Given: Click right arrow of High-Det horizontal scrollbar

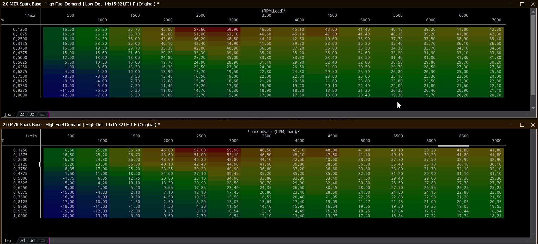Looking at the screenshot, I should pos(527,240).
